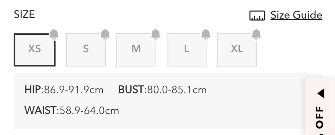
Task: Select size XS
Action: [34, 49]
